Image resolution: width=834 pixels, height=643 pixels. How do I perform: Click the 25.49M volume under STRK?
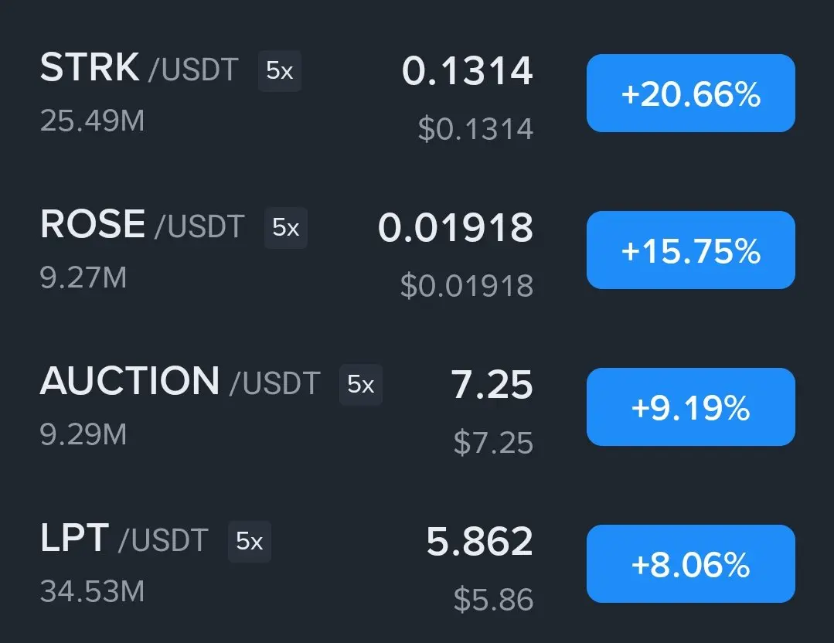93,121
